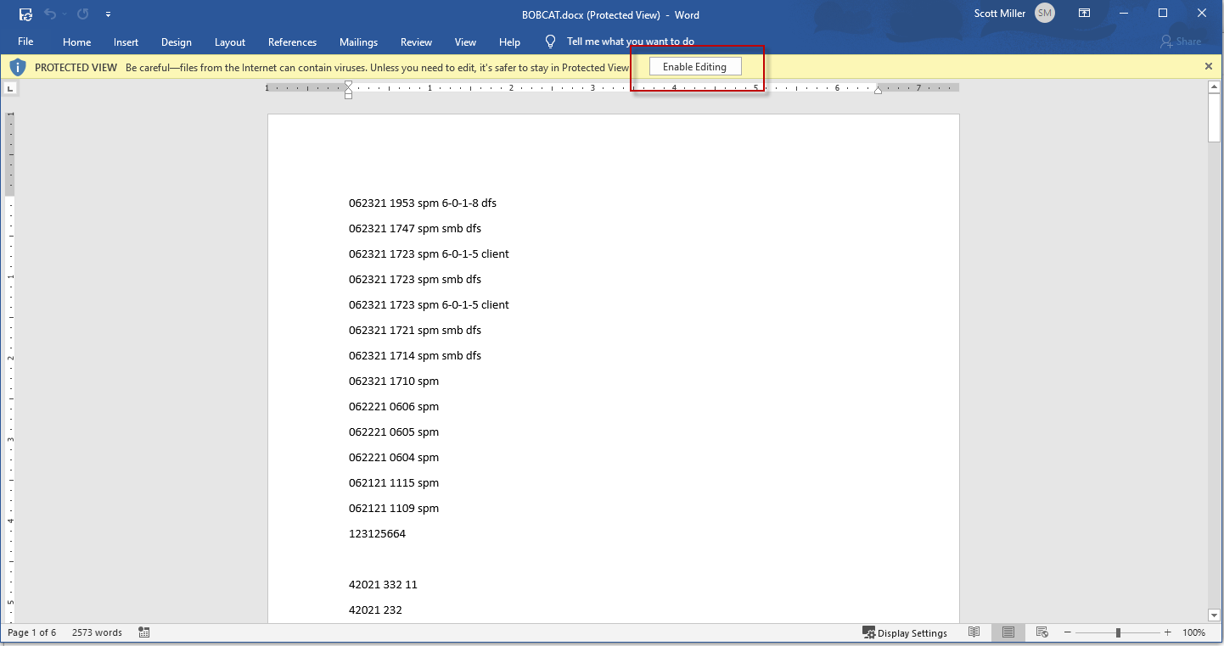Screen dimensions: 1224x646
Task: Open the References tab
Action: 292,42
